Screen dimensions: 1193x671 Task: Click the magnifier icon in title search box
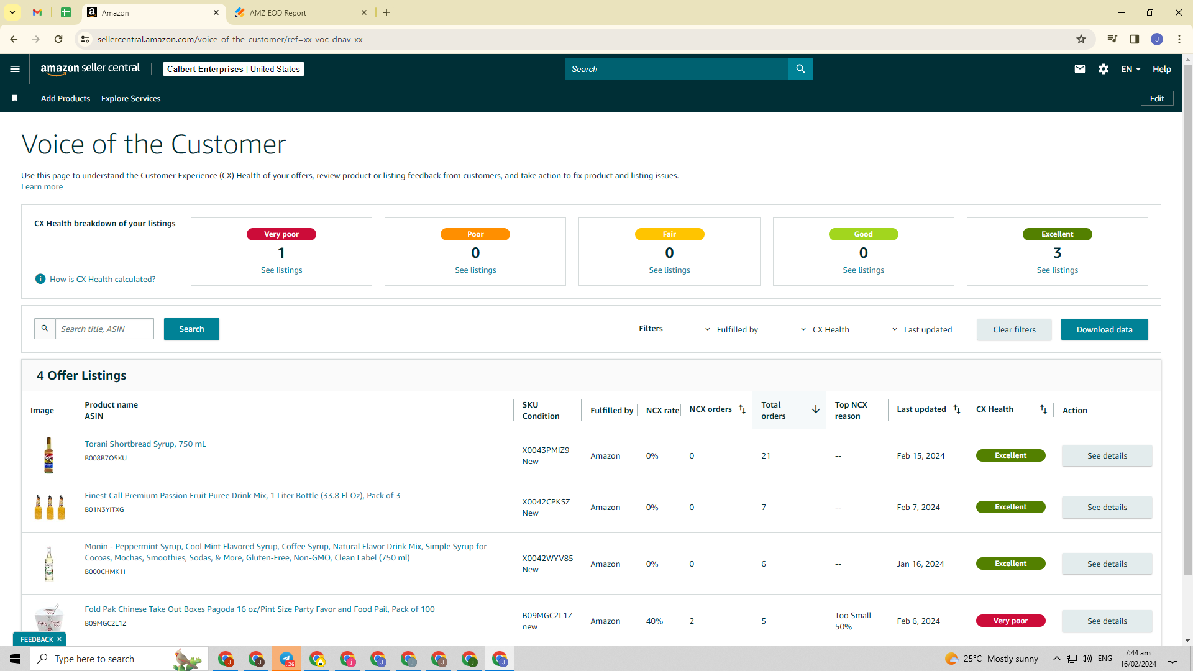click(x=45, y=329)
